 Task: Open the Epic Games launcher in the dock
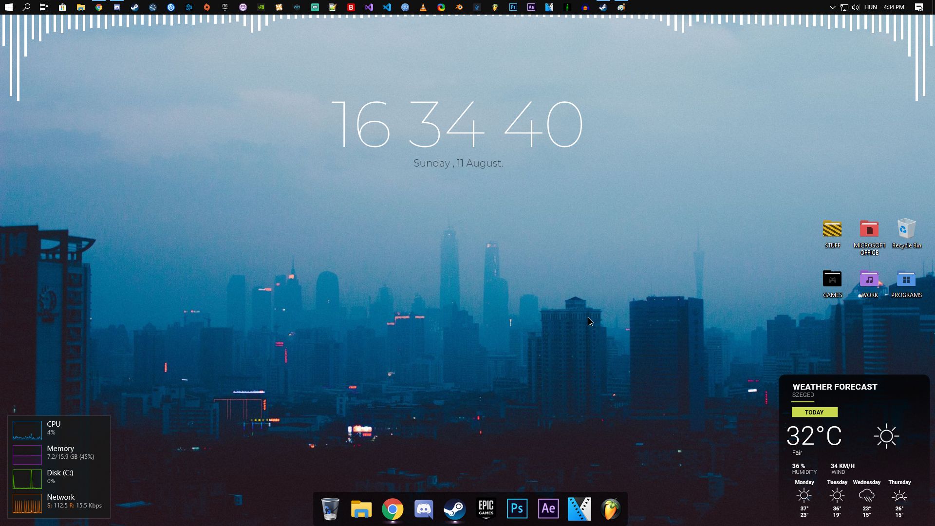tap(486, 508)
